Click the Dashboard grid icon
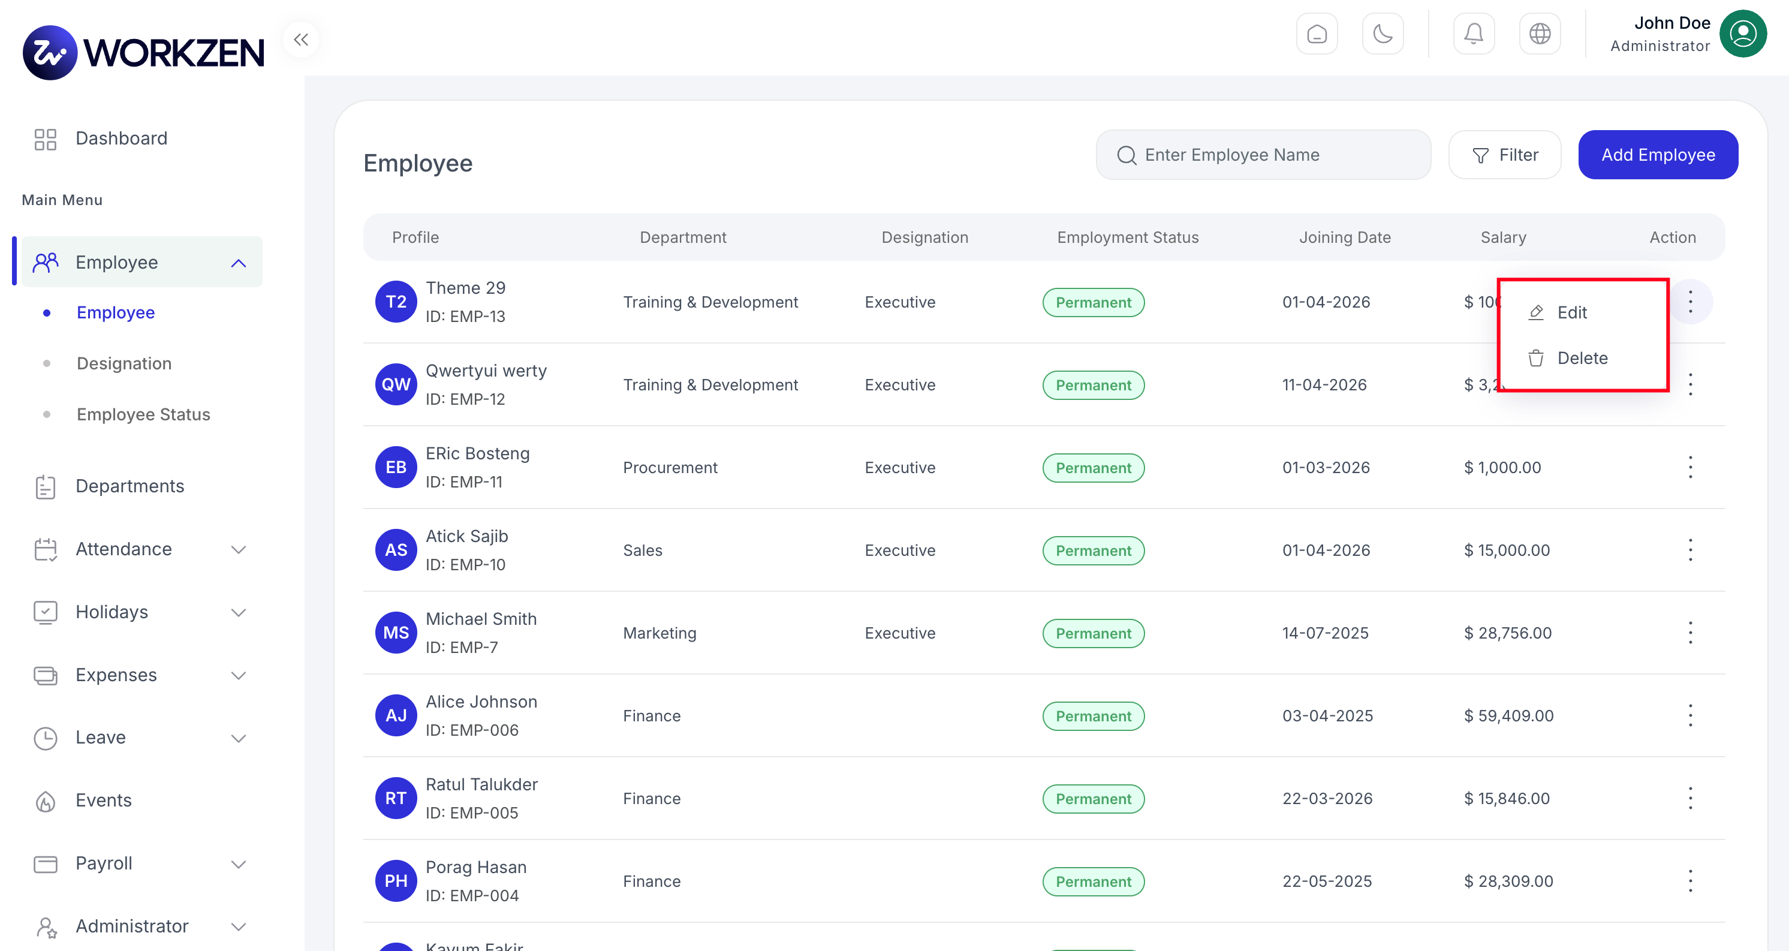 click(46, 139)
